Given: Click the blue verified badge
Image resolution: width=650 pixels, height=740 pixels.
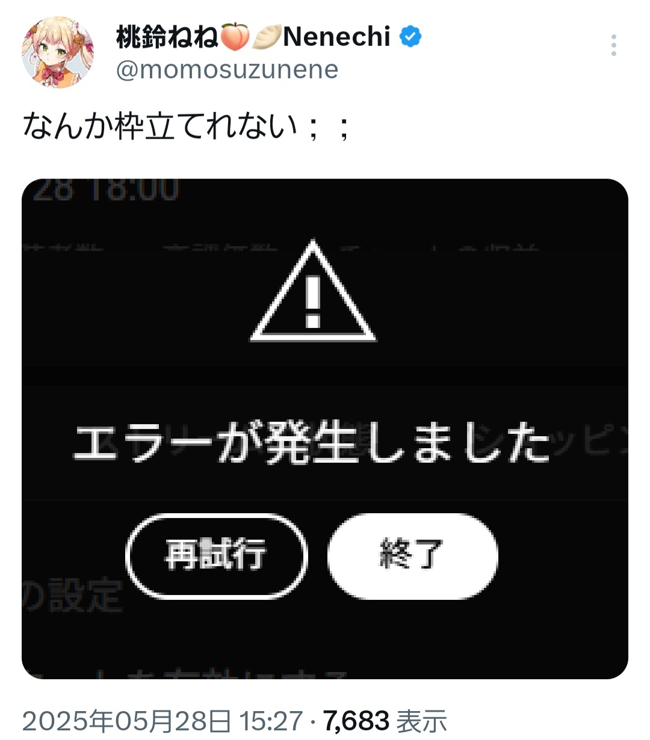Looking at the screenshot, I should pyautogui.click(x=410, y=37).
